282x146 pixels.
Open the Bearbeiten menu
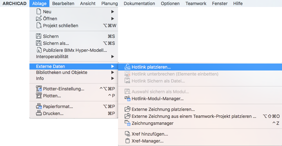63,3
